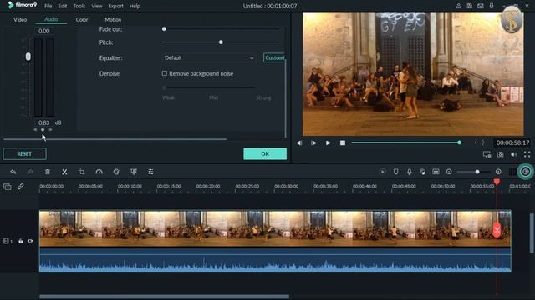Select the video clip on timeline
Viewport: 535px width, 300px height.
click(x=275, y=228)
